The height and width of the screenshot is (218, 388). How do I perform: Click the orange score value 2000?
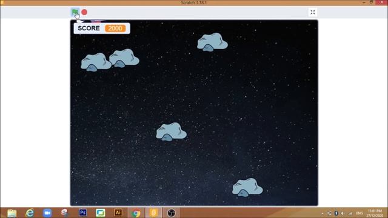[x=115, y=28]
